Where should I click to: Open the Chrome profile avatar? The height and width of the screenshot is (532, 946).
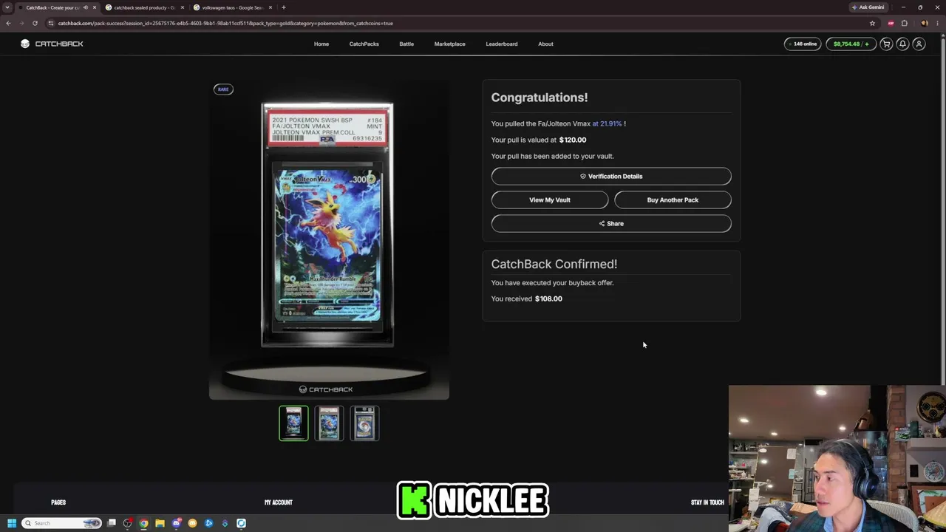pos(924,23)
